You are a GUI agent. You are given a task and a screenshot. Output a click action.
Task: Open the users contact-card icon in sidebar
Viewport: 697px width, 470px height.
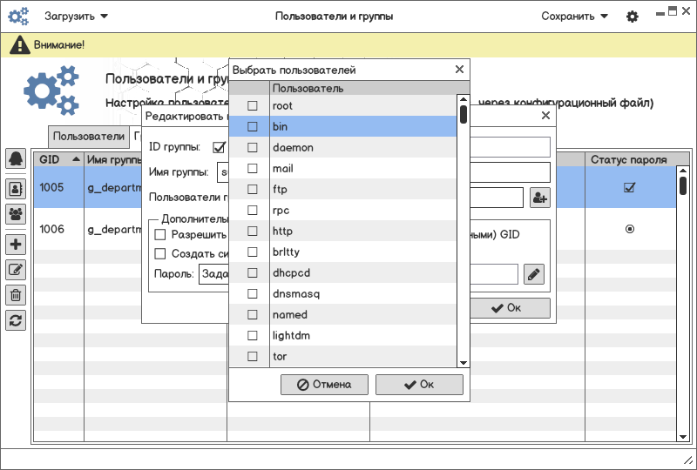(x=16, y=187)
